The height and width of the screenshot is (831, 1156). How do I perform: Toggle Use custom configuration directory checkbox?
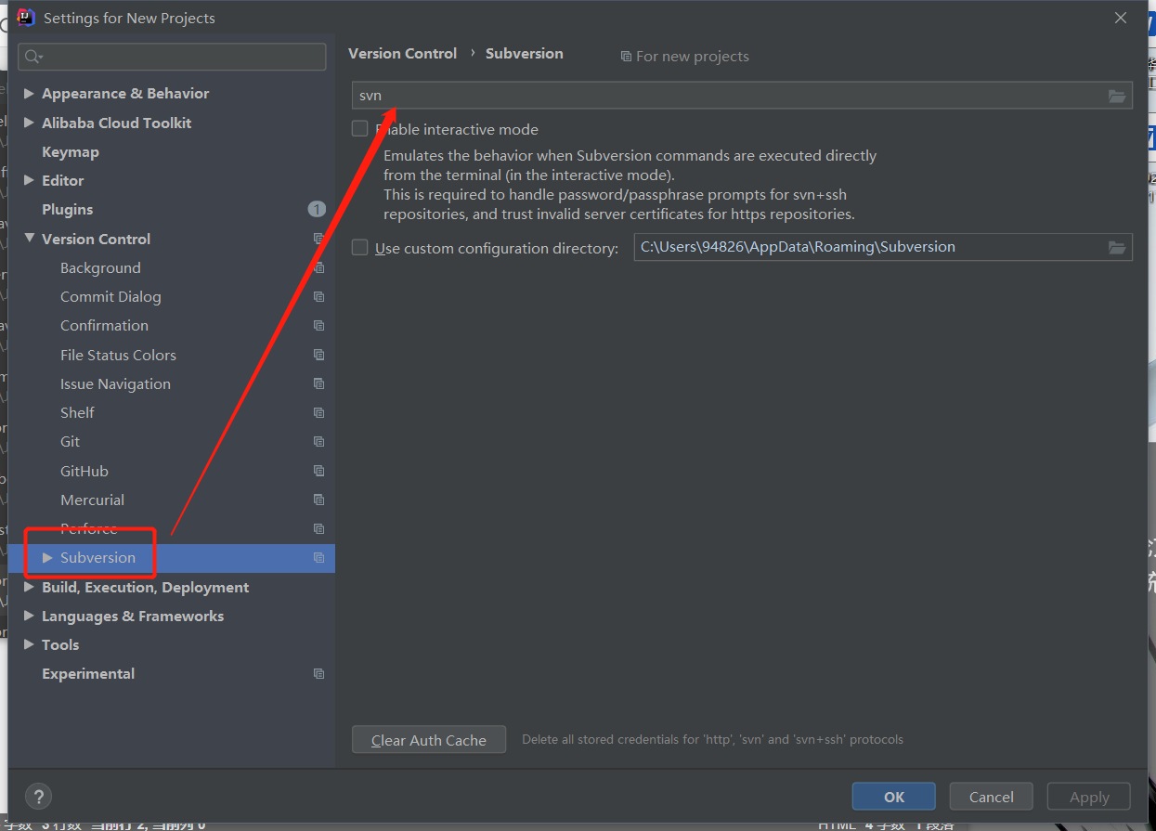coord(360,248)
